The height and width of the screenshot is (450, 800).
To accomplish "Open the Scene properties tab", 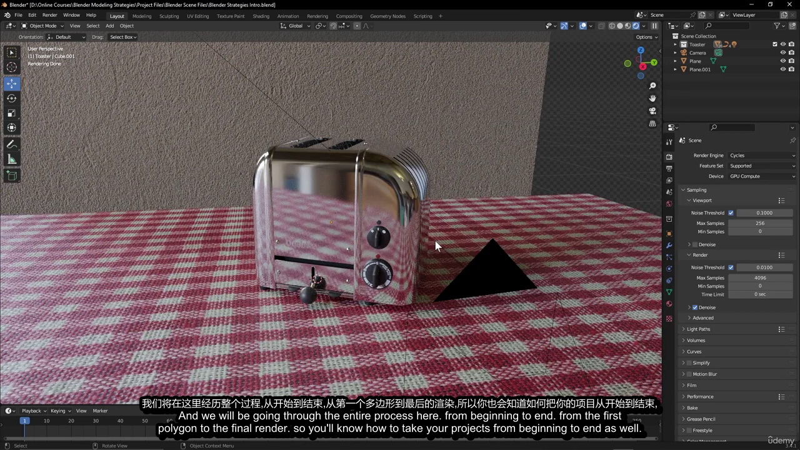I will point(669,192).
